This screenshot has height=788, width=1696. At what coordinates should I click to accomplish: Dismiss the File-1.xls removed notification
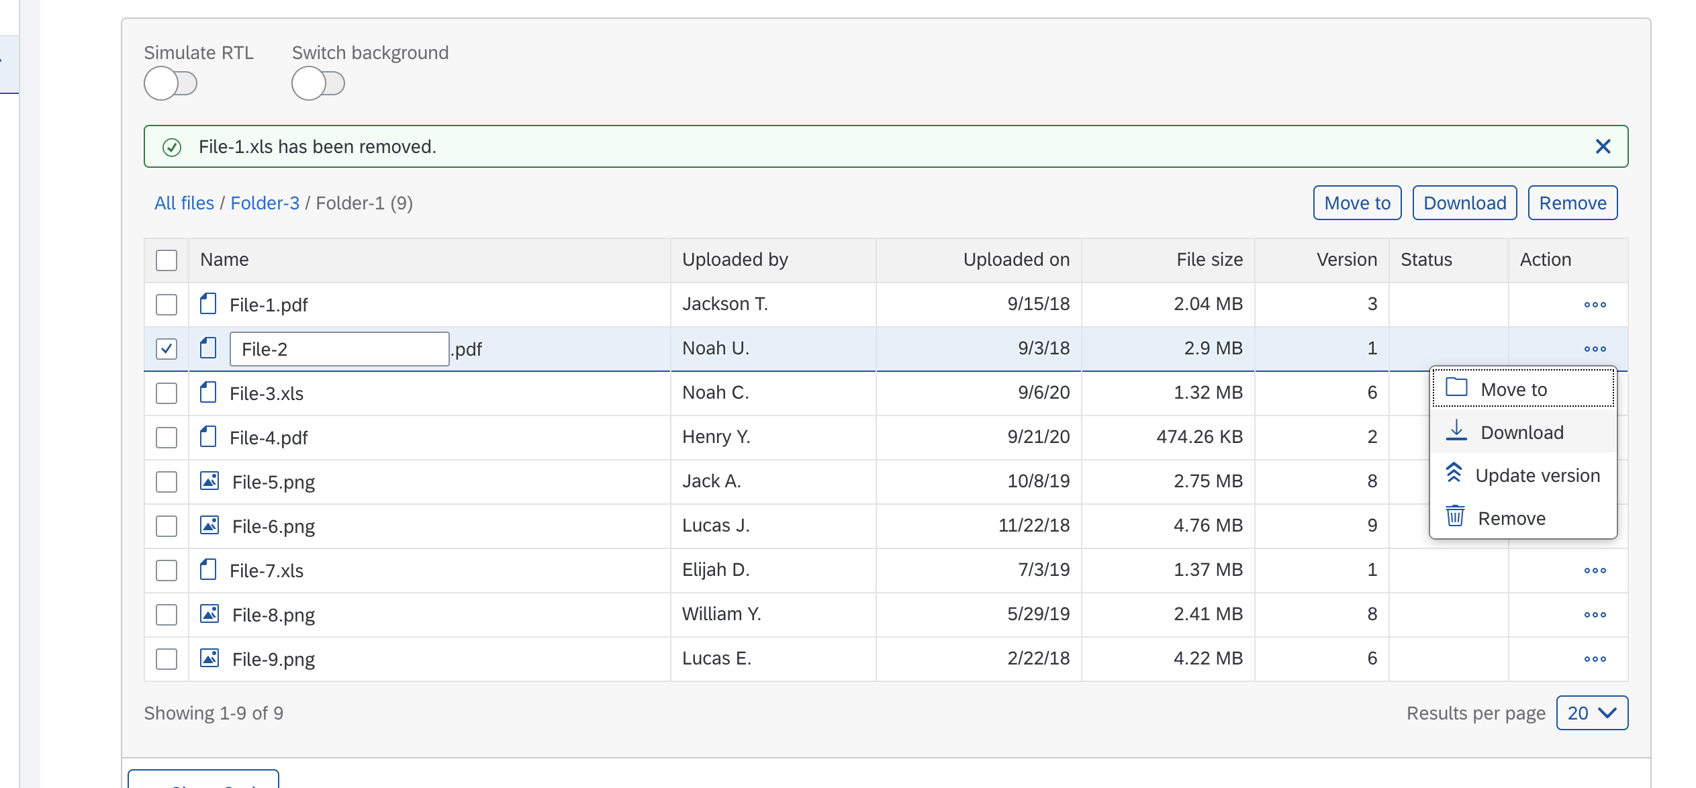[x=1603, y=146]
